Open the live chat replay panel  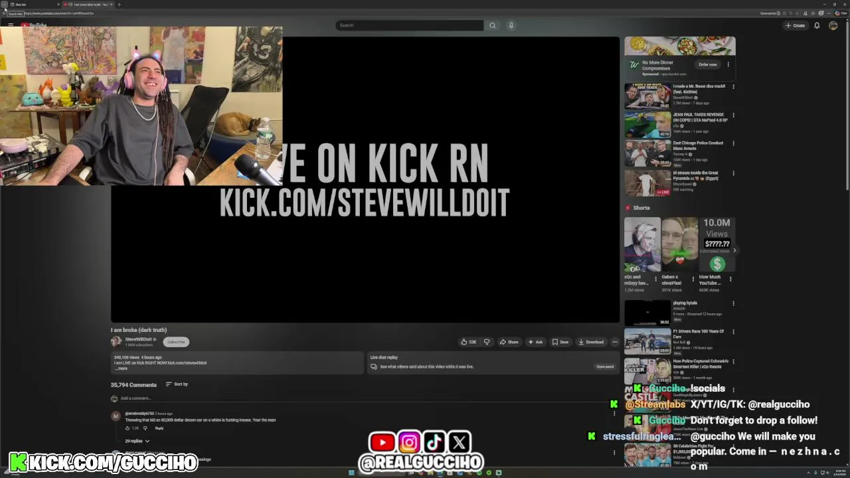coord(605,366)
